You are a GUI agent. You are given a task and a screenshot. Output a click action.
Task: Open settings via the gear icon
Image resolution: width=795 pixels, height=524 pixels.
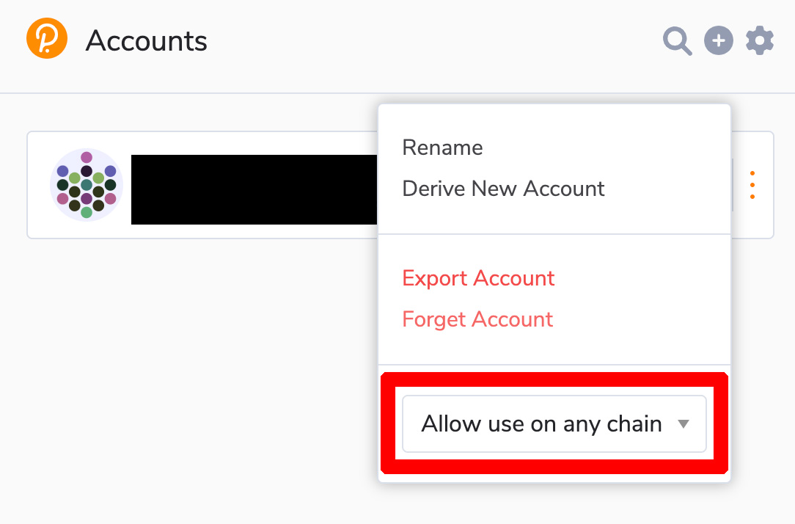tap(760, 40)
